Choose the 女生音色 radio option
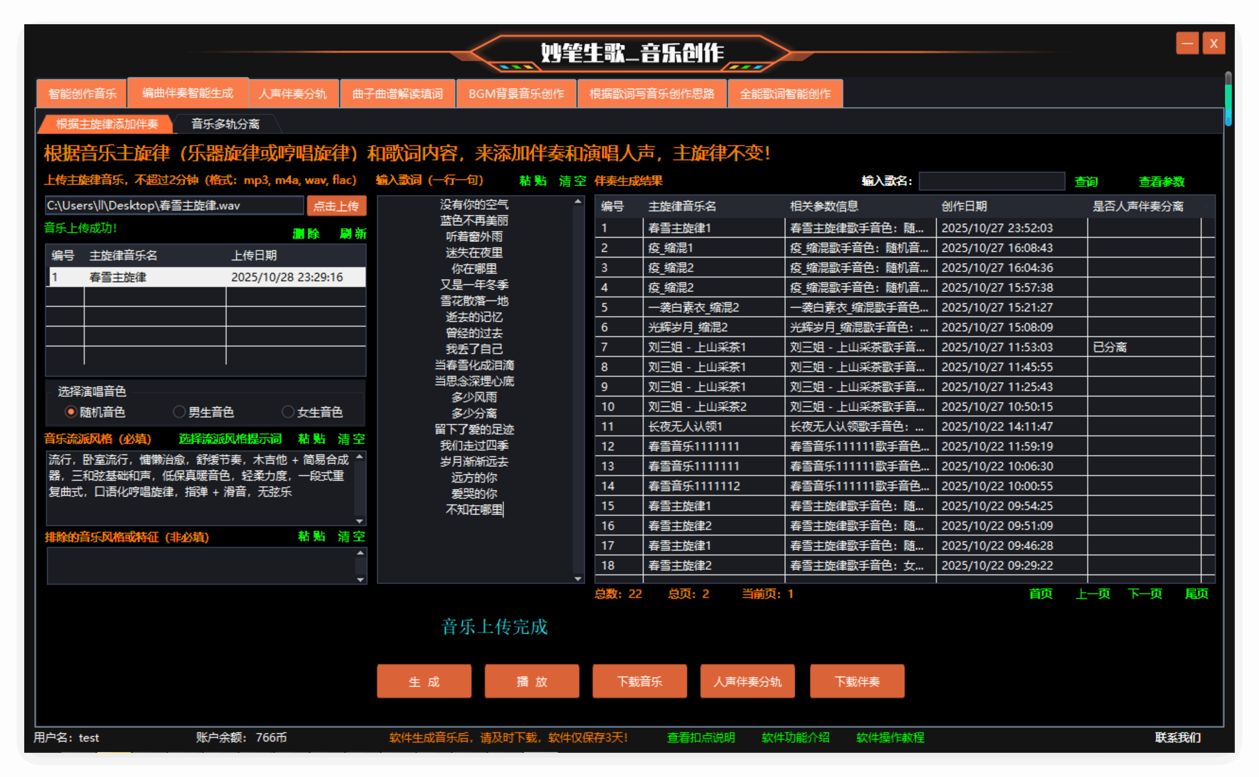The image size is (1259, 777). tap(288, 412)
